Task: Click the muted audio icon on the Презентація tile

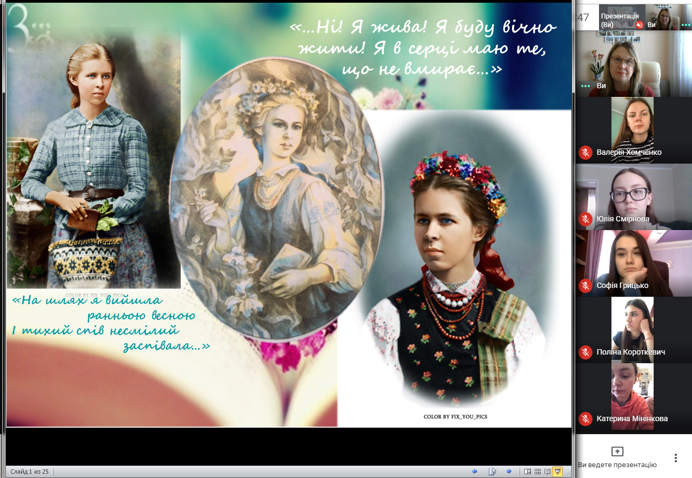Action: point(640,25)
